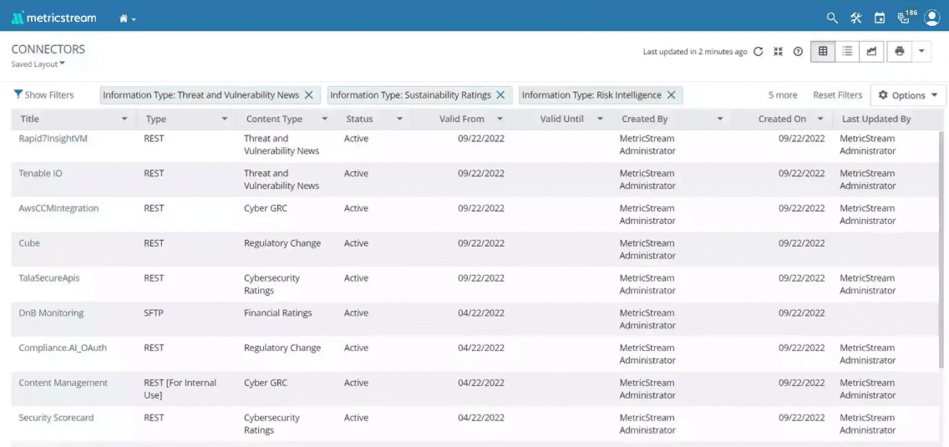The width and height of the screenshot is (949, 447).
Task: Click Regulatory Change in Cube row
Action: point(282,243)
